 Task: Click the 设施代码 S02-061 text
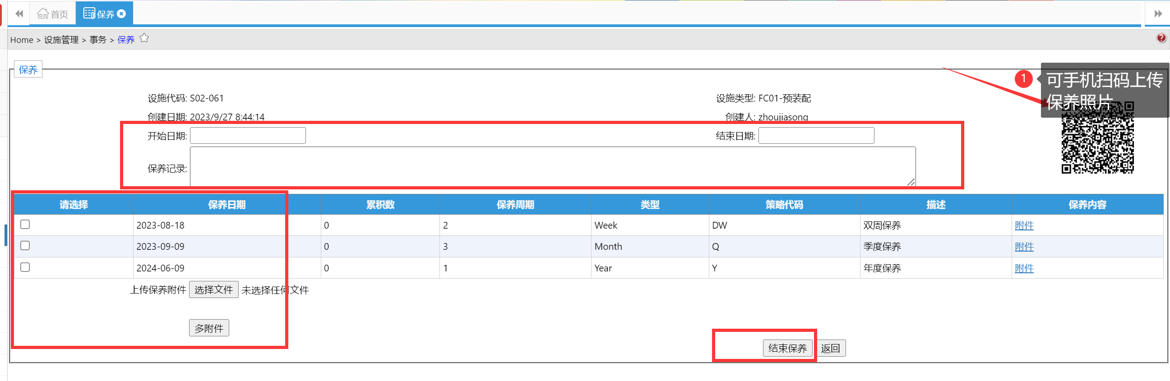185,98
